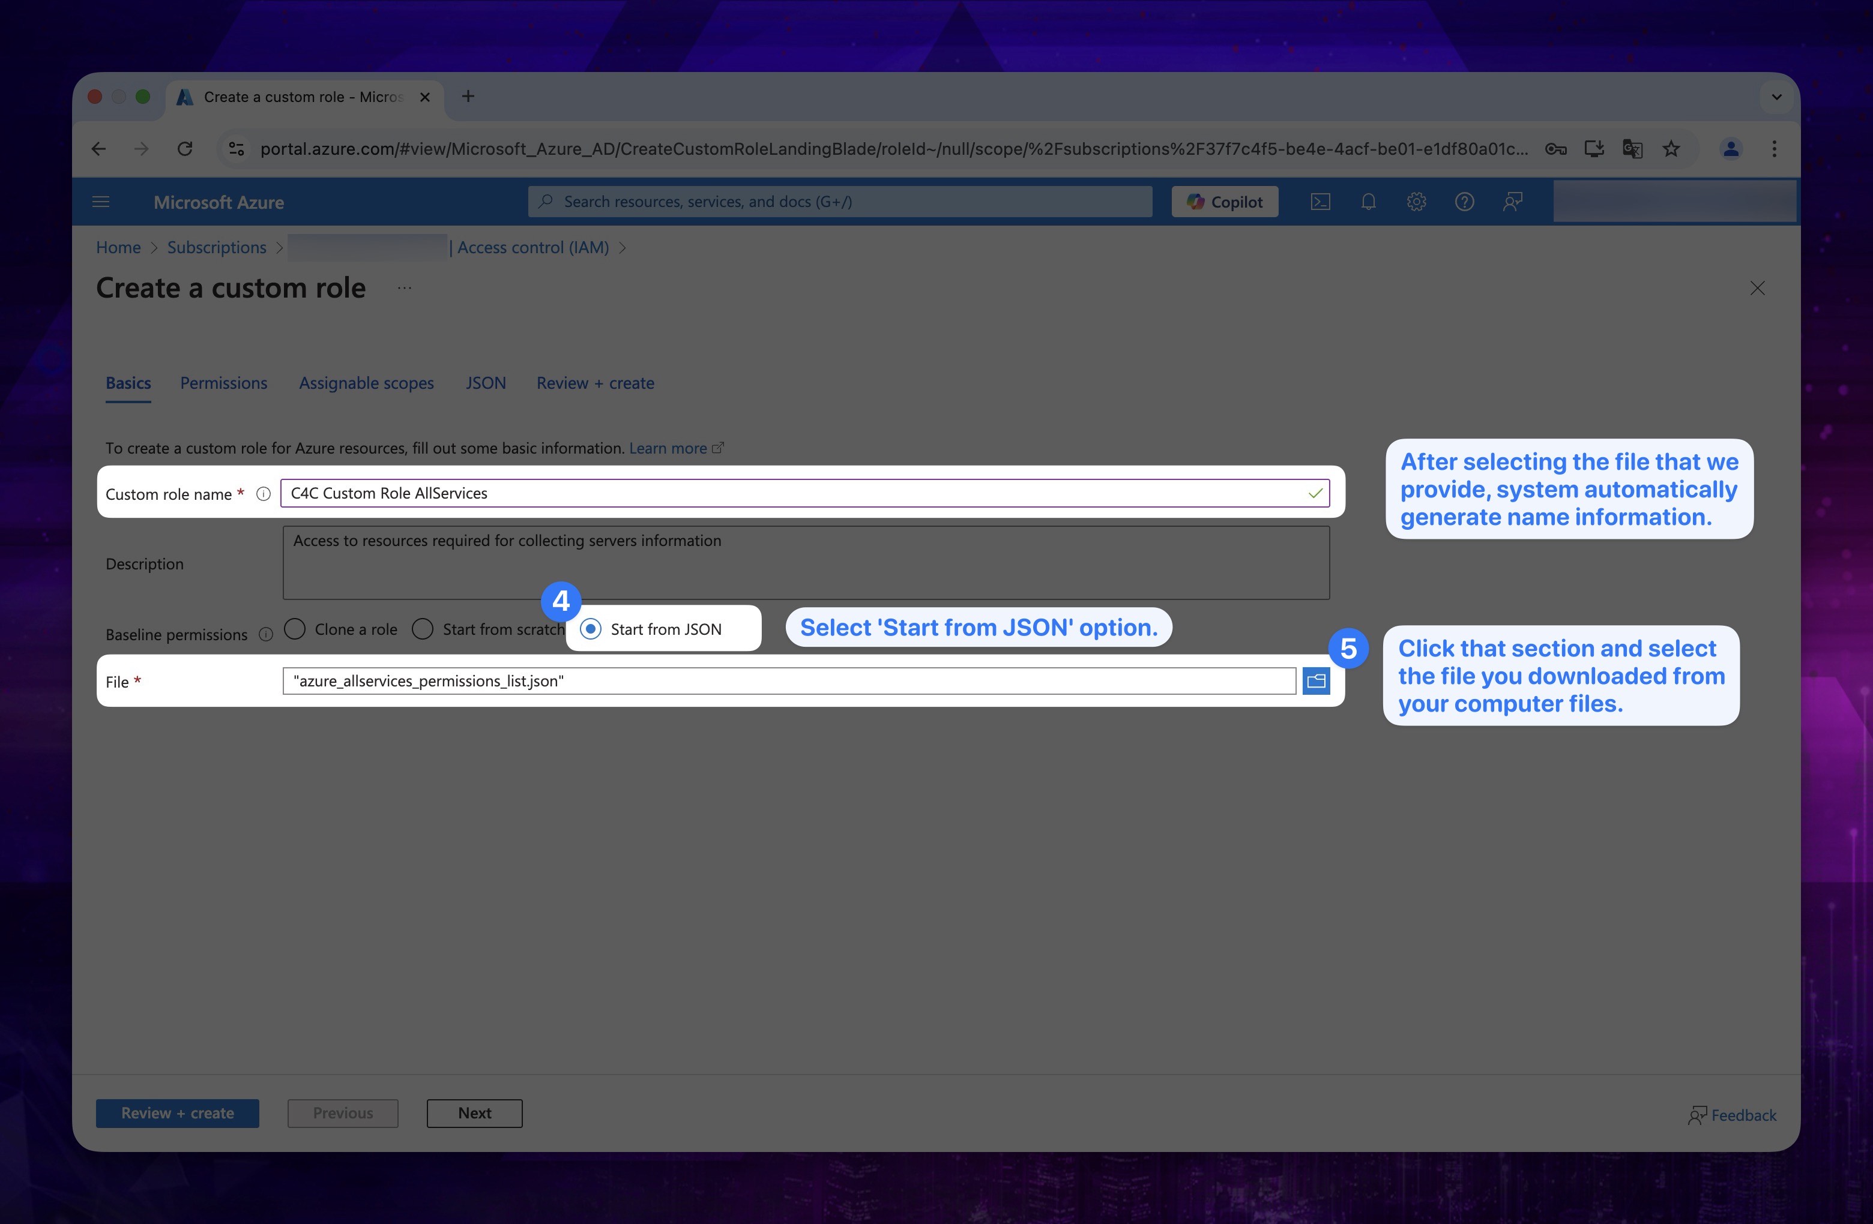1873x1224 pixels.
Task: Click the Azure Copilot icon
Action: pos(1225,201)
